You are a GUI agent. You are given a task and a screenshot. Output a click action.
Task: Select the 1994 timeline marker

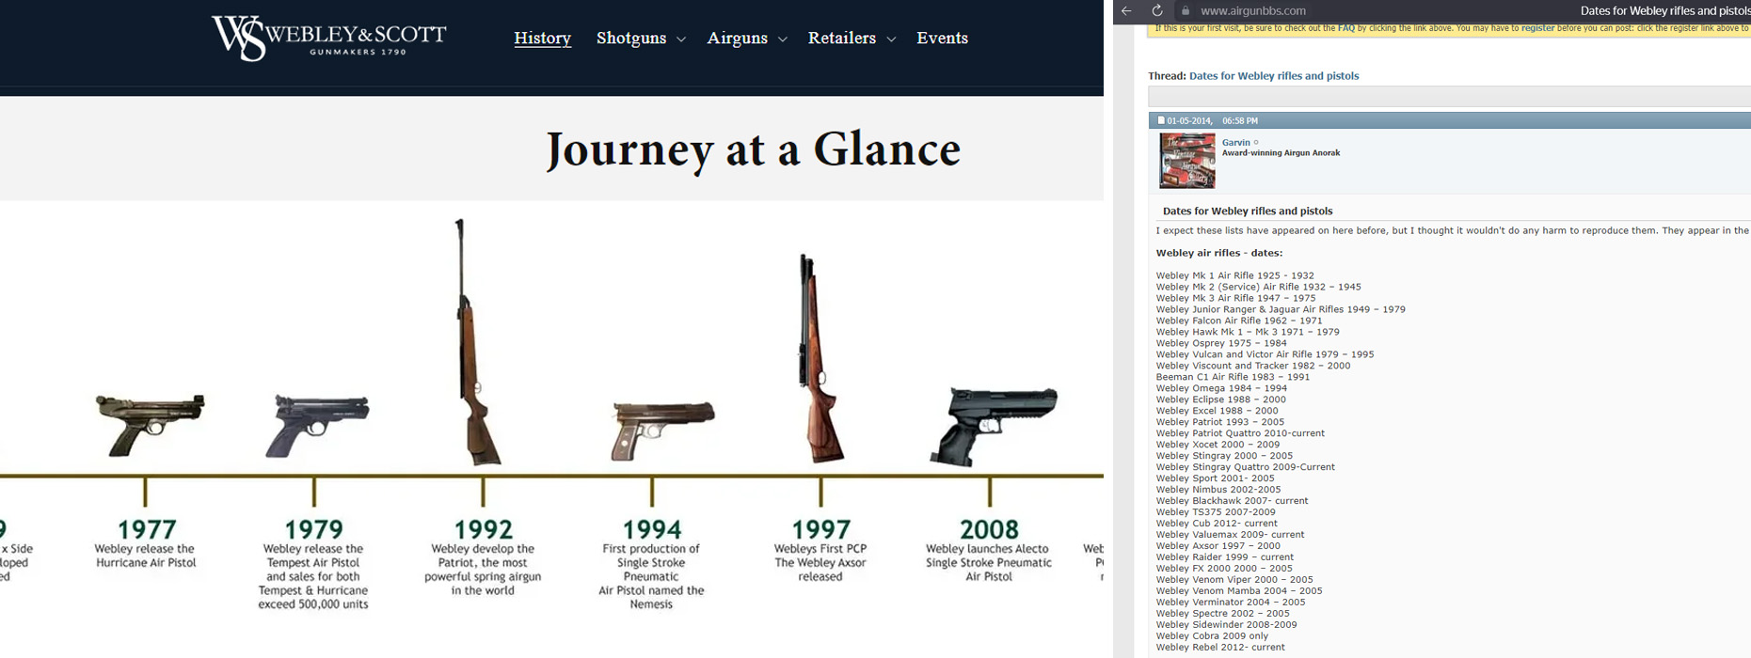tap(651, 529)
